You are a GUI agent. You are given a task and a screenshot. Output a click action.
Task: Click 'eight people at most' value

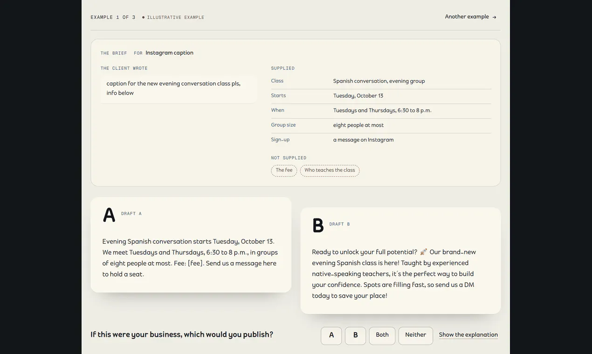click(x=358, y=125)
